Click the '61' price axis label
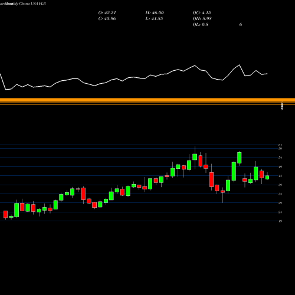Viewport: 295px width, 295px height. 280,145
